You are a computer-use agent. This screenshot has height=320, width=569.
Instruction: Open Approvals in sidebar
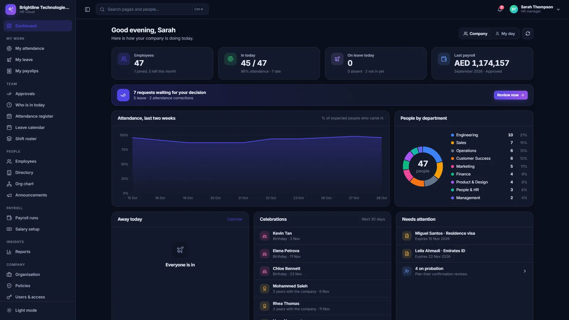tap(38, 94)
